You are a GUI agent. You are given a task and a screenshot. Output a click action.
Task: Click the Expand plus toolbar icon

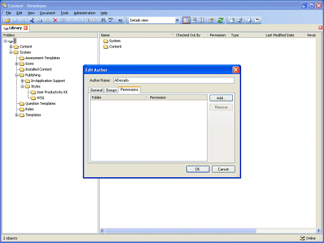[89, 20]
